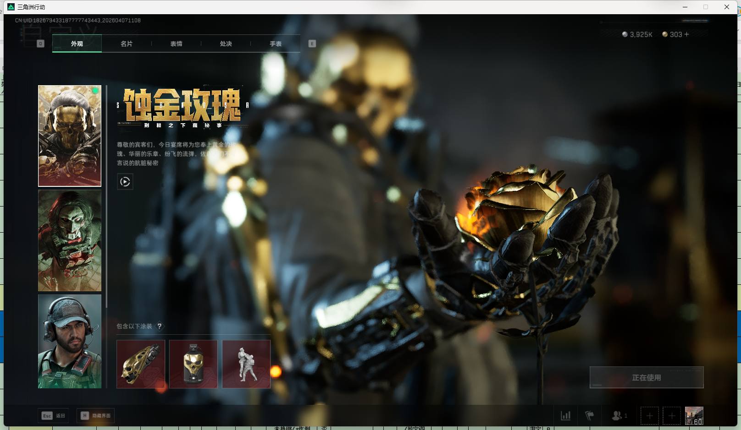
Task: Click the Esc 返回 button
Action: (x=54, y=415)
